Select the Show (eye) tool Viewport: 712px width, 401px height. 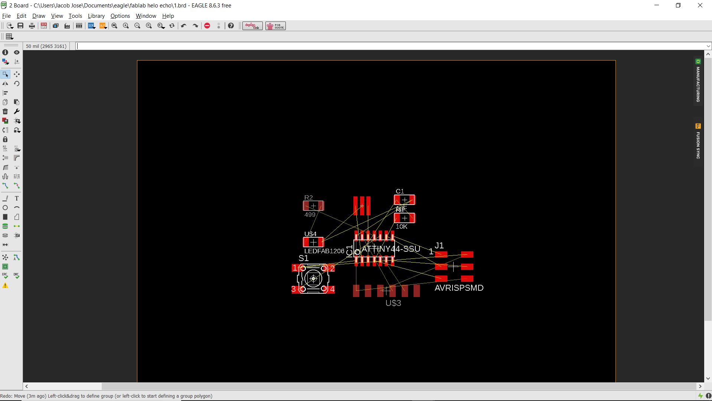point(17,52)
